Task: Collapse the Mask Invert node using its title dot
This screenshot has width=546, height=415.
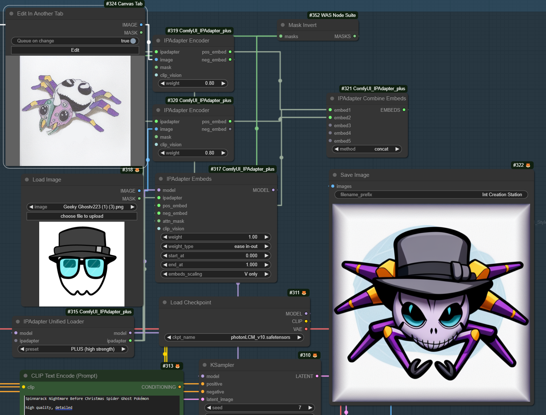Action: pos(283,25)
